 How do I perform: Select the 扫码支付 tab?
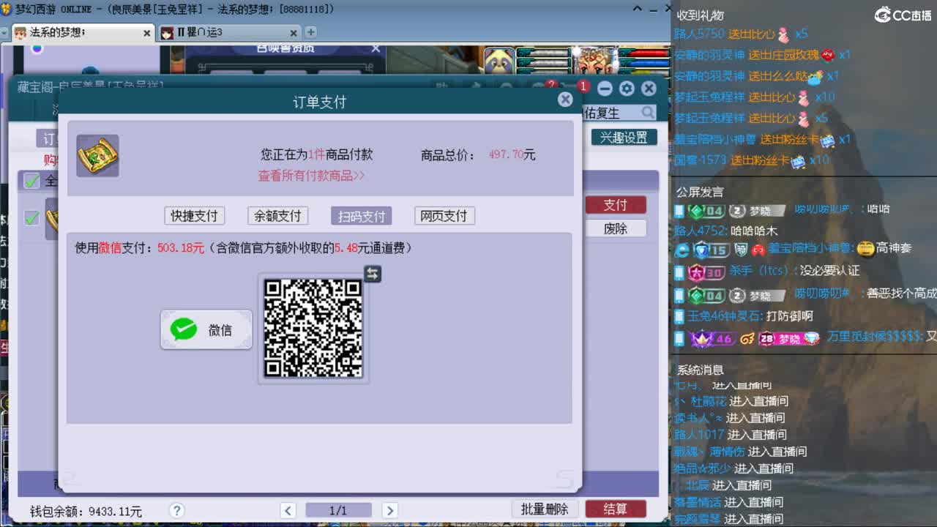coord(362,216)
